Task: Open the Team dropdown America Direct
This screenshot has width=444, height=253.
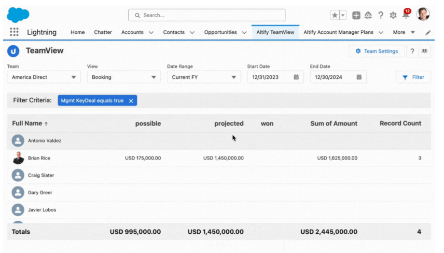Action: (x=44, y=77)
